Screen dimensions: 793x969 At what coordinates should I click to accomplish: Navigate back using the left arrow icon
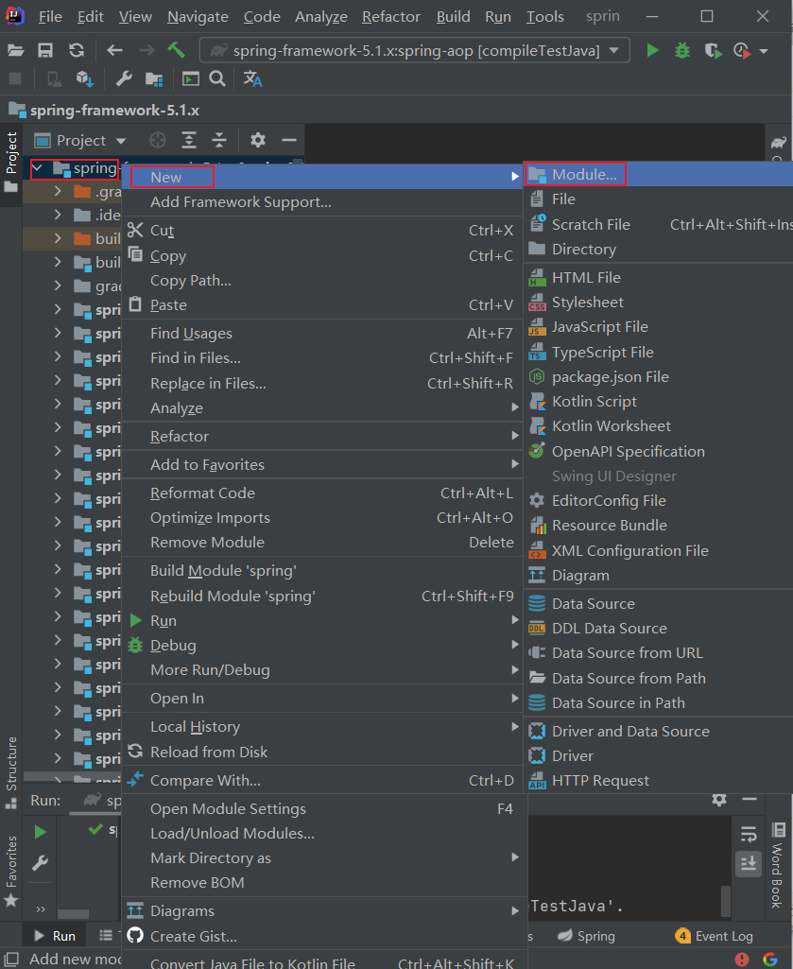pyautogui.click(x=112, y=50)
